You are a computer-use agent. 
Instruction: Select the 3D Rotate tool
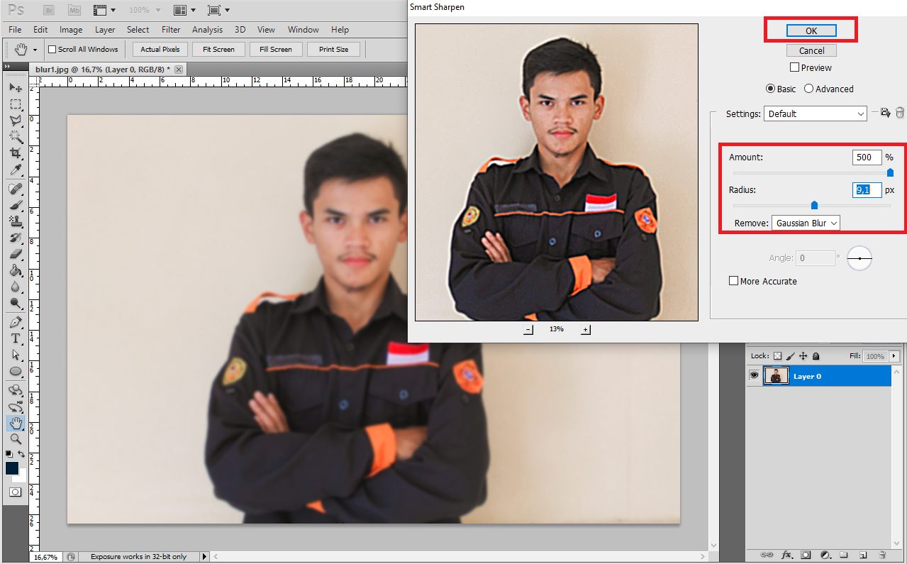pos(15,391)
